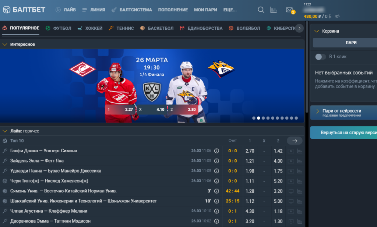Select odds 2.70 for Галфи Далма
Viewport: 377px width, 227px height.
tap(250, 151)
